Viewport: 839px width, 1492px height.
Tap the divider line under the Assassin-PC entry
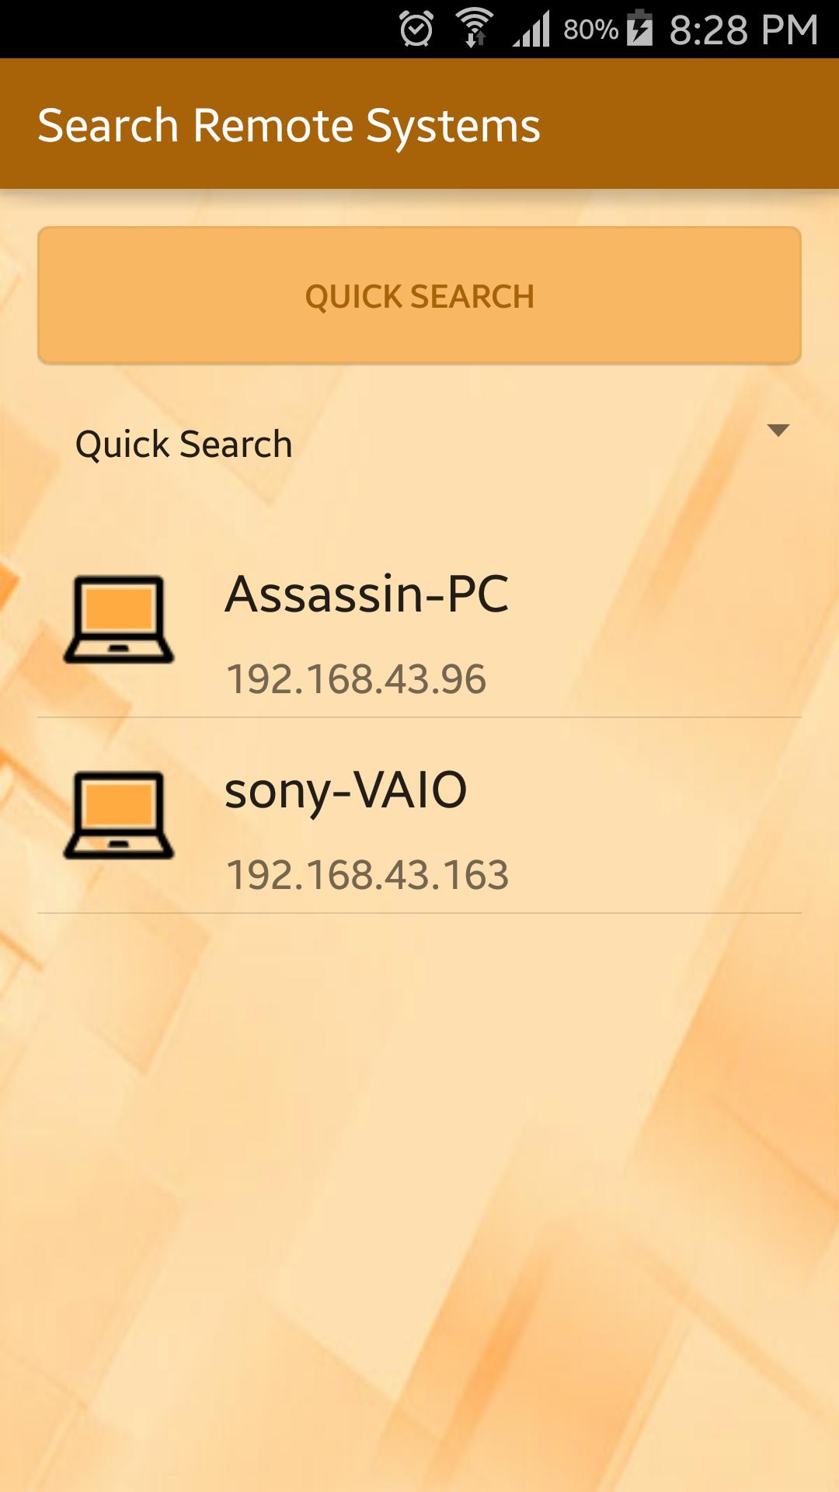point(419,717)
